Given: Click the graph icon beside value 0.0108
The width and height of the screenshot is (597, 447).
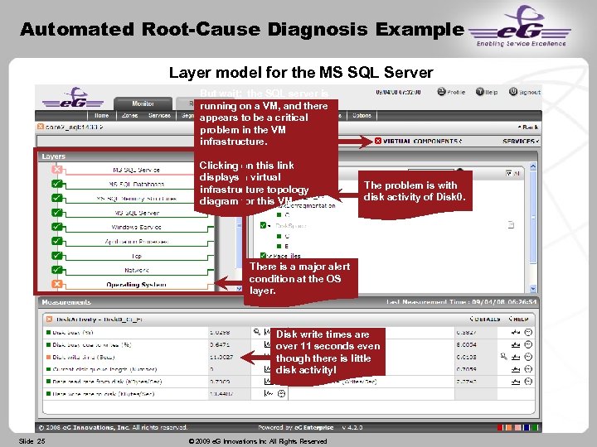Looking at the screenshot, I should pyautogui.click(x=516, y=357).
